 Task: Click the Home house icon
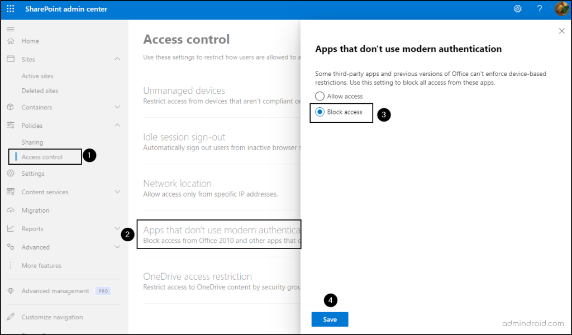pyautogui.click(x=11, y=41)
